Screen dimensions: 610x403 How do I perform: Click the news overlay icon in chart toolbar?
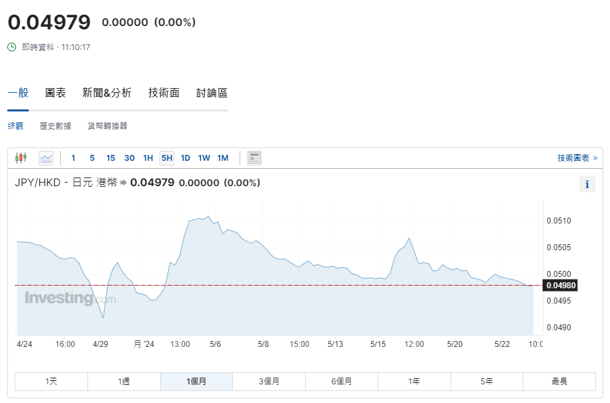[254, 158]
